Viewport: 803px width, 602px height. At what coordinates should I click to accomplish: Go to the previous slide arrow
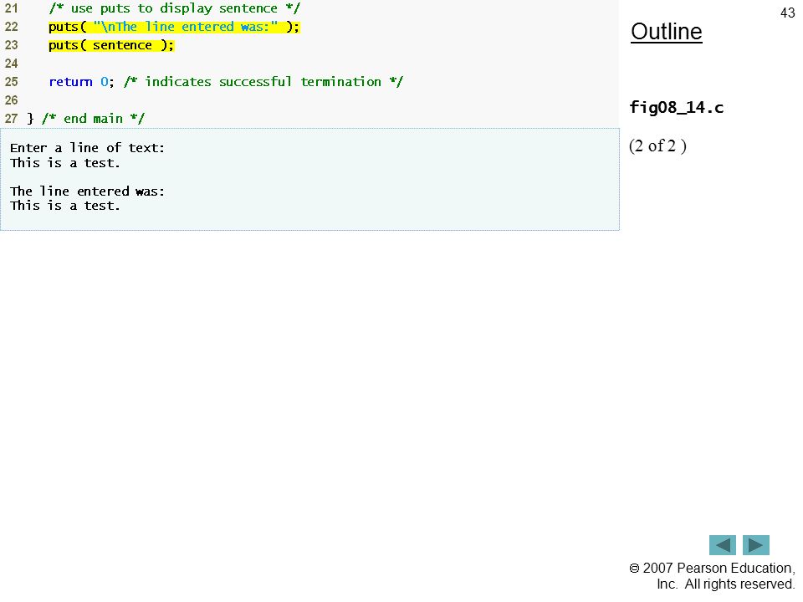[x=722, y=545]
